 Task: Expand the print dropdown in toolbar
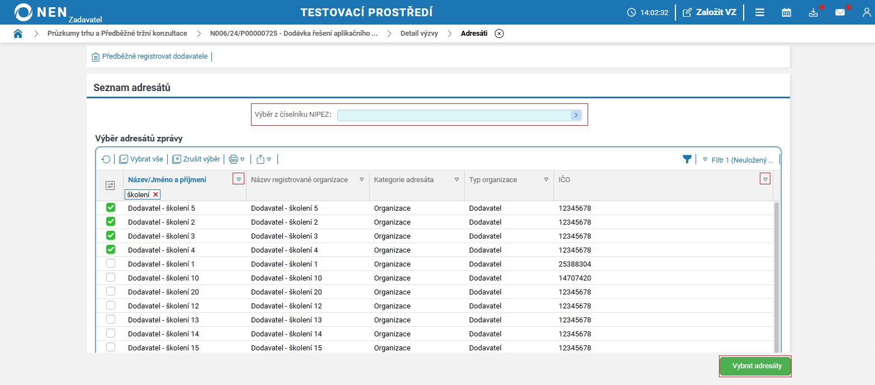[237, 159]
